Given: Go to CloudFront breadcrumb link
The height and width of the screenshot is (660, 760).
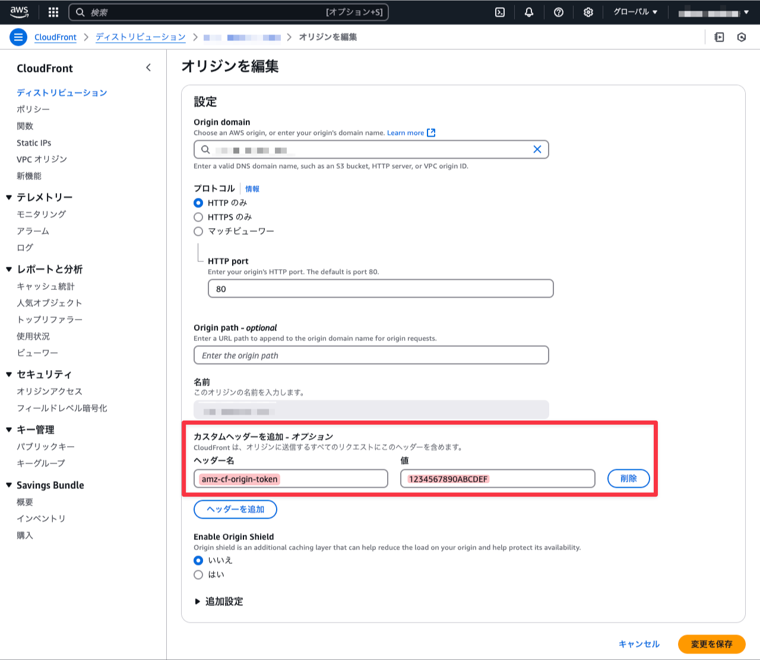Looking at the screenshot, I should [x=55, y=37].
